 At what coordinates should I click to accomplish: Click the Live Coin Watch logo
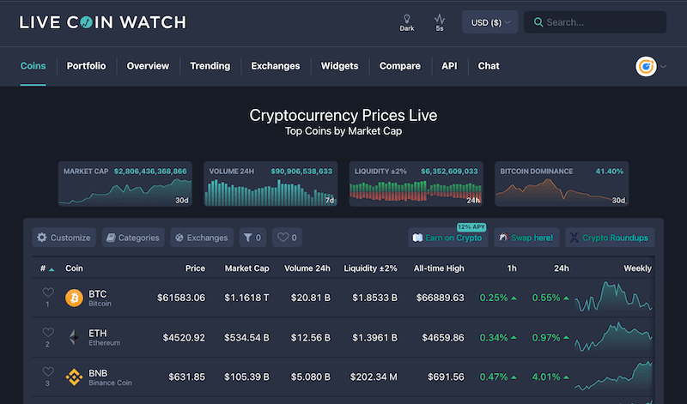(x=102, y=22)
